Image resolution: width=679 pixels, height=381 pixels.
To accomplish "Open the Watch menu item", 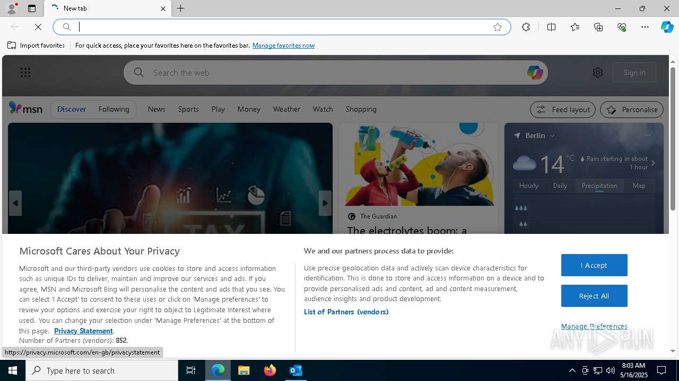I will click(x=323, y=109).
